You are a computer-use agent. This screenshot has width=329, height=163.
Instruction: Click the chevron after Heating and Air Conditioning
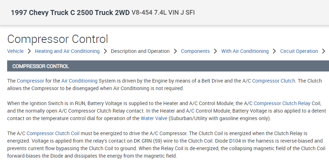point(105,51)
